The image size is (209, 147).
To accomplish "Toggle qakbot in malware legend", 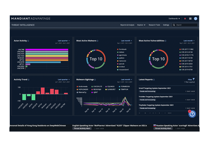I will 121,58.
